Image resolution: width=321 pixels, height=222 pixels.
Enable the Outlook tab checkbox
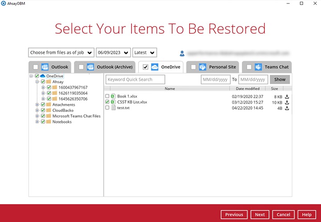point(36,67)
